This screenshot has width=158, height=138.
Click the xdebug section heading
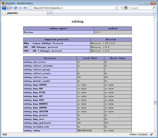pos(77,21)
